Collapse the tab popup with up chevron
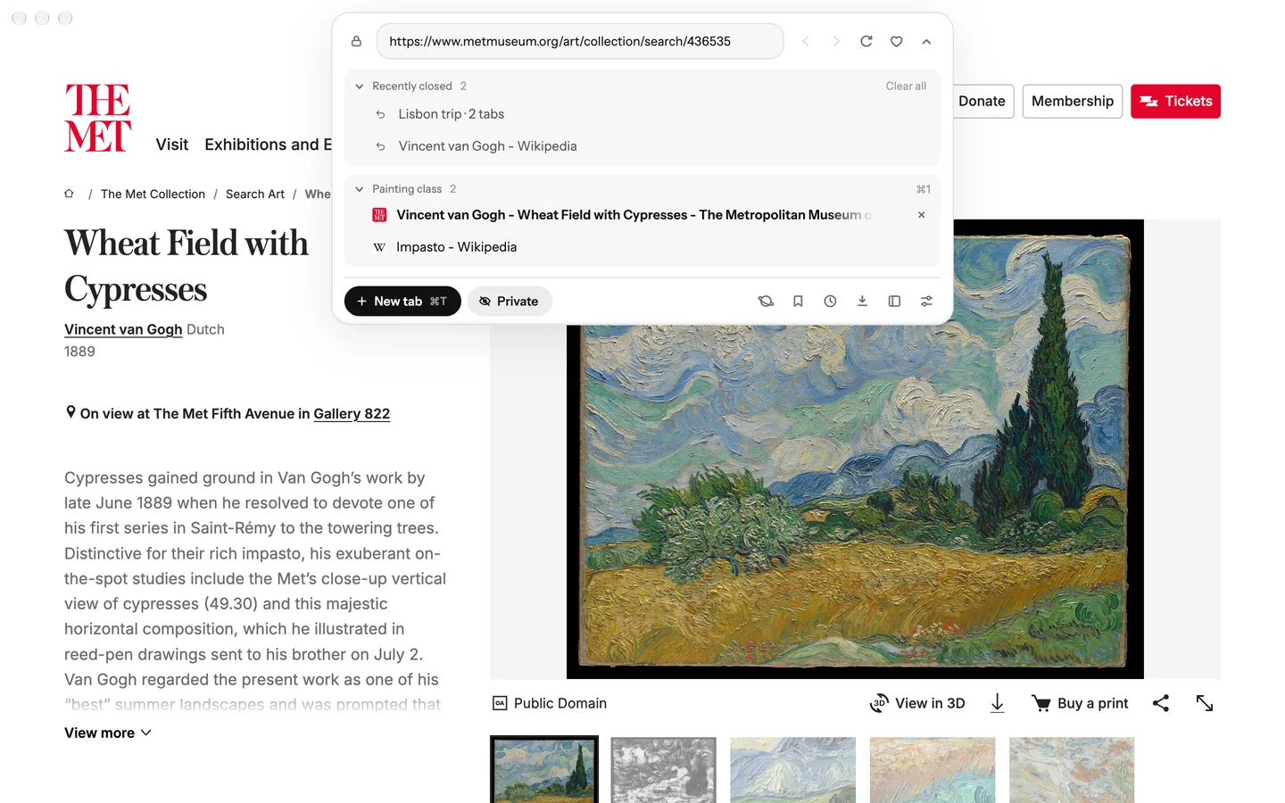The height and width of the screenshot is (803, 1285). (926, 41)
